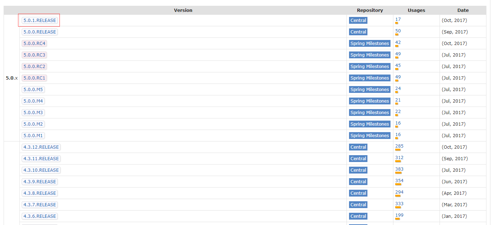Open the 5.0.0.M1 milestone link
494x225 pixels.
(x=33, y=136)
